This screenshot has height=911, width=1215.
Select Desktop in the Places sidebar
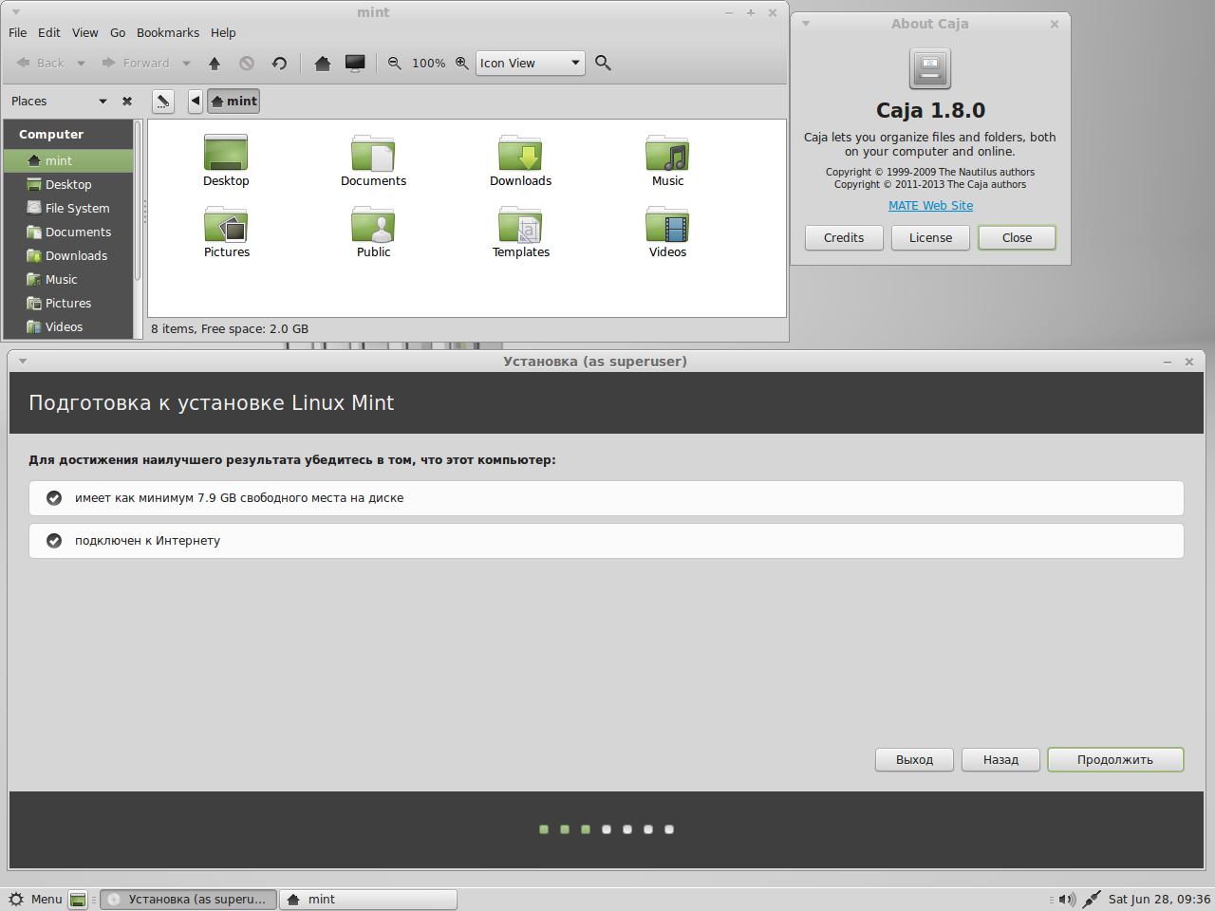point(68,185)
